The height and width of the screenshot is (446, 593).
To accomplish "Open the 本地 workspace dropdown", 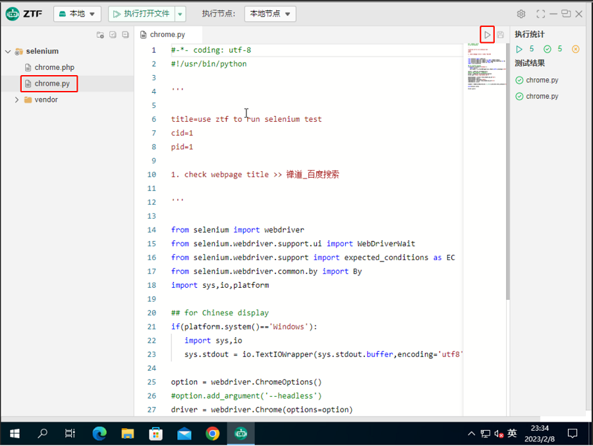I will (77, 14).
